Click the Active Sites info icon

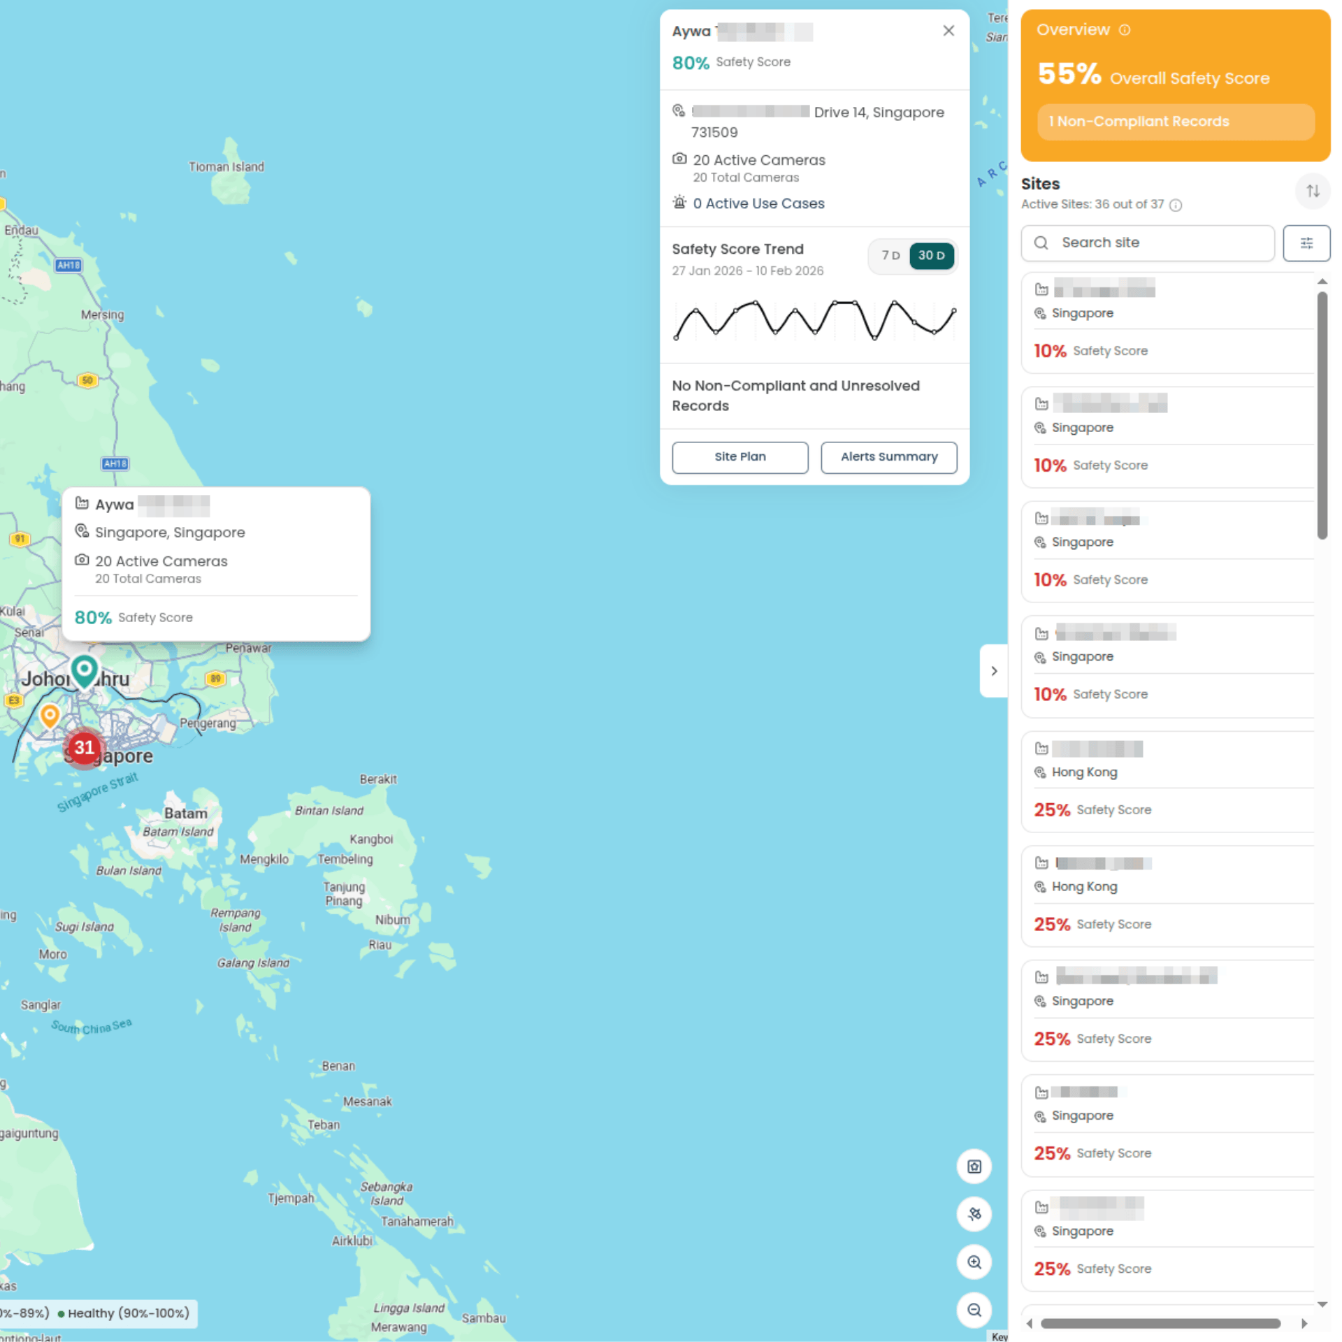click(1176, 205)
